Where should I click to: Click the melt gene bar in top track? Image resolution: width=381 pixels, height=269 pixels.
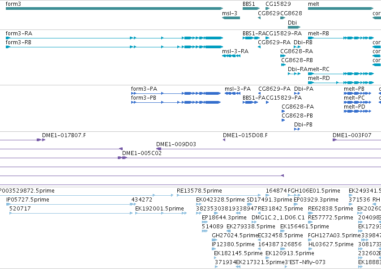341,8
